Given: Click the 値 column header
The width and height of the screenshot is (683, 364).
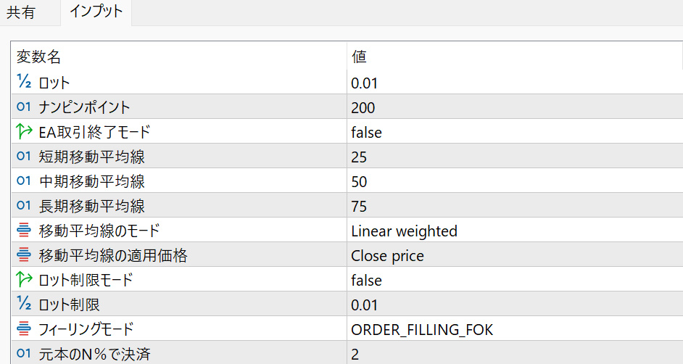Looking at the screenshot, I should click(x=359, y=57).
